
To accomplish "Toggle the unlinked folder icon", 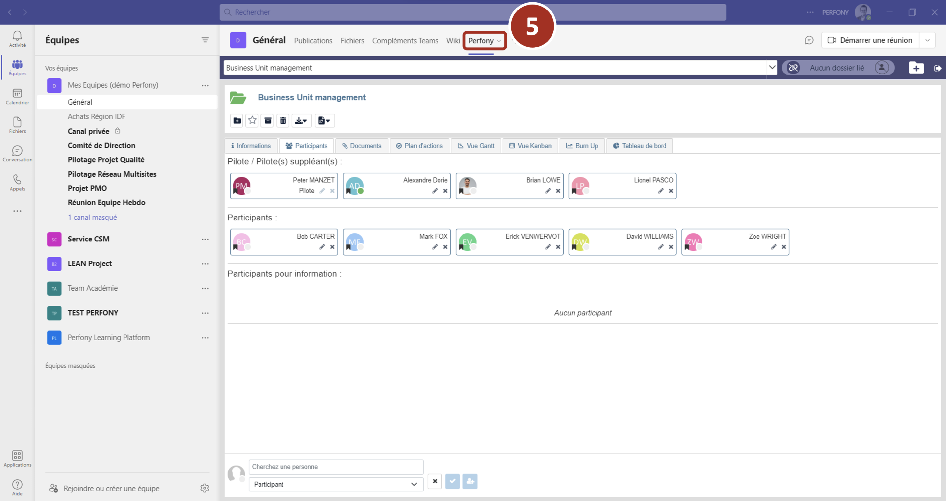I will click(x=793, y=68).
